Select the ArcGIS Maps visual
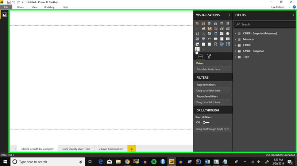 (221, 44)
